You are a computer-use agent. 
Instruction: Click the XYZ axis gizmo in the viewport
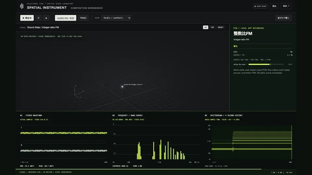click(x=79, y=92)
